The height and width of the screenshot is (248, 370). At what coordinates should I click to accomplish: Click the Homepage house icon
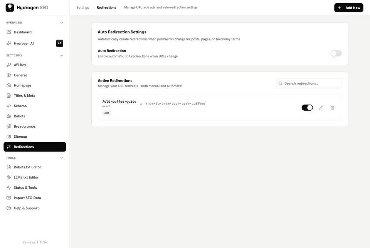click(x=9, y=85)
